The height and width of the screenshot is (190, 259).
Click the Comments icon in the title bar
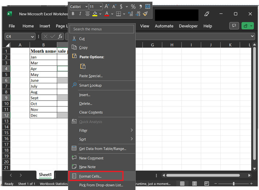(x=234, y=26)
